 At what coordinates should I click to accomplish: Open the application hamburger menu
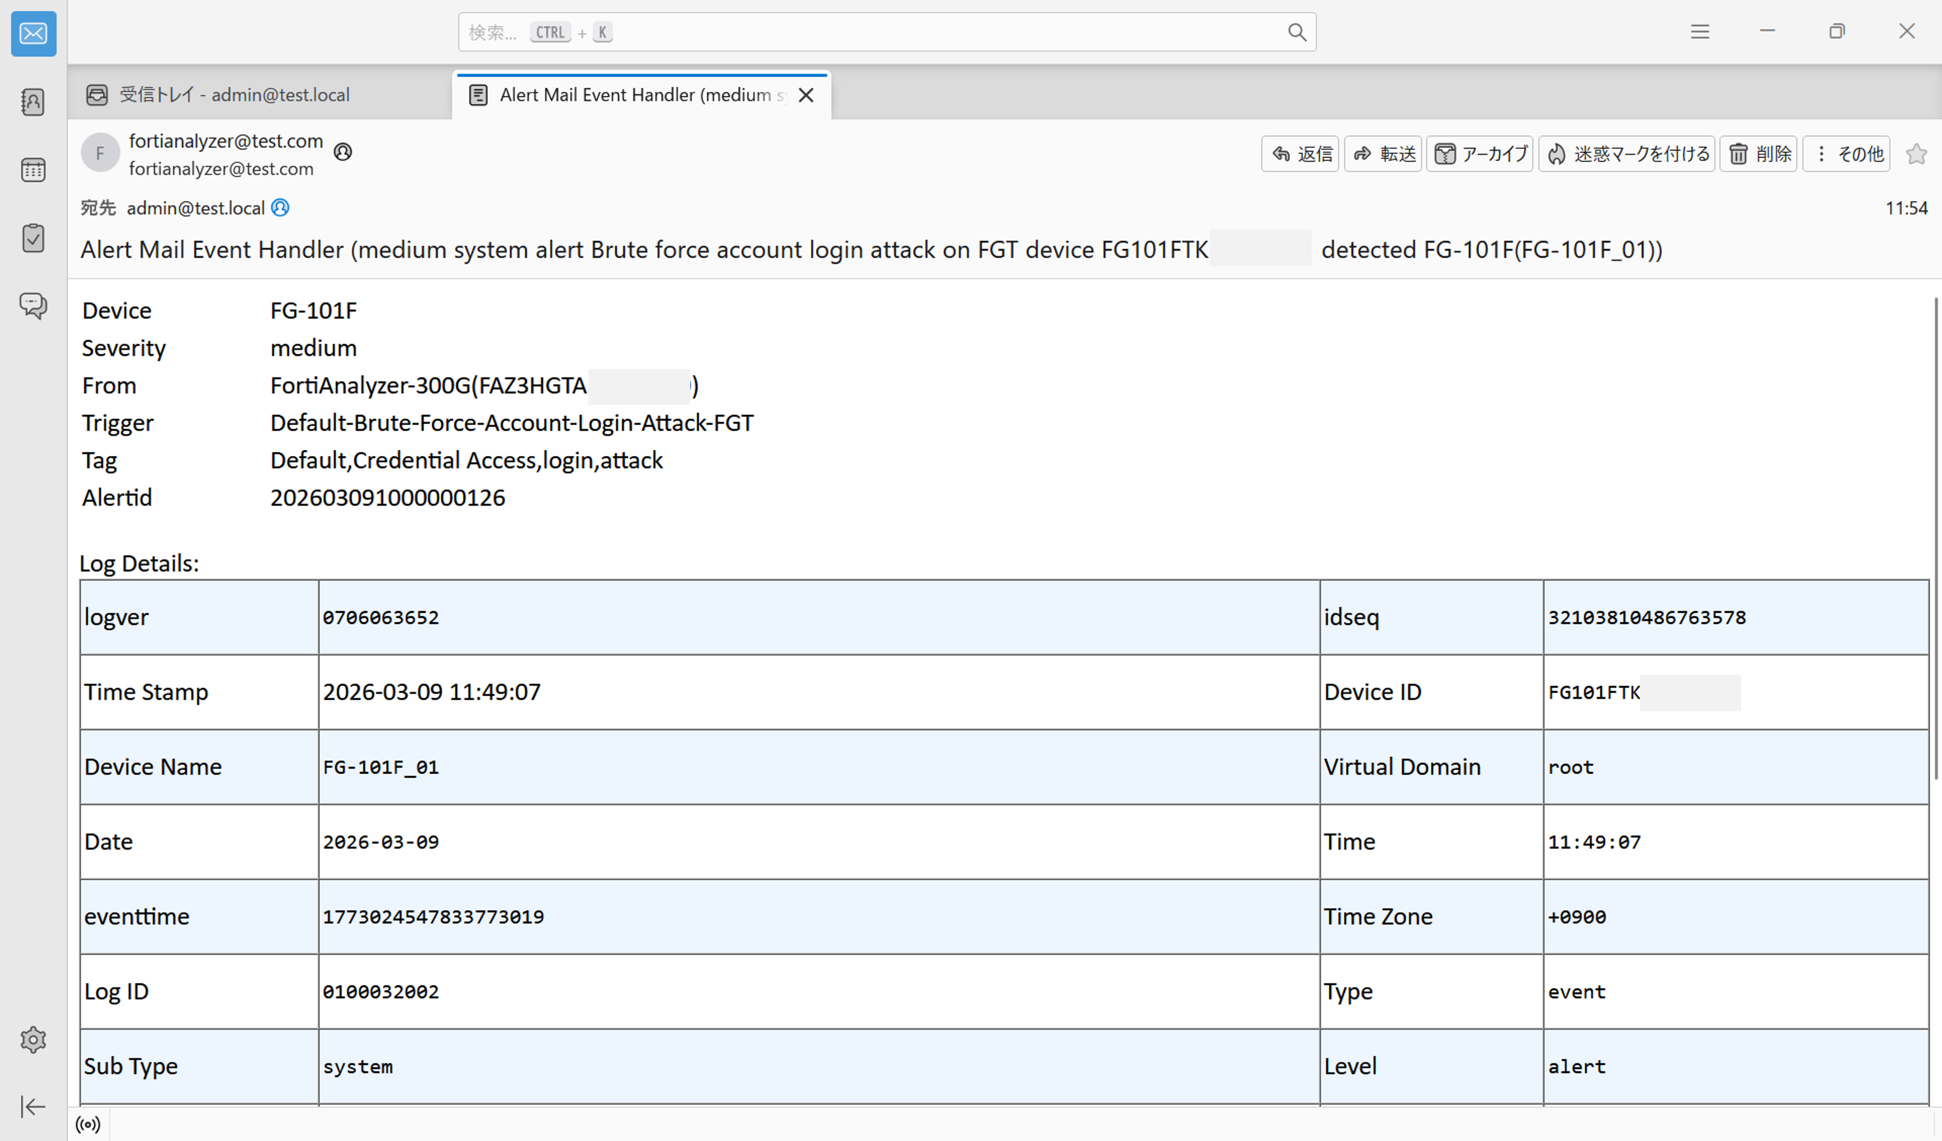point(1700,32)
